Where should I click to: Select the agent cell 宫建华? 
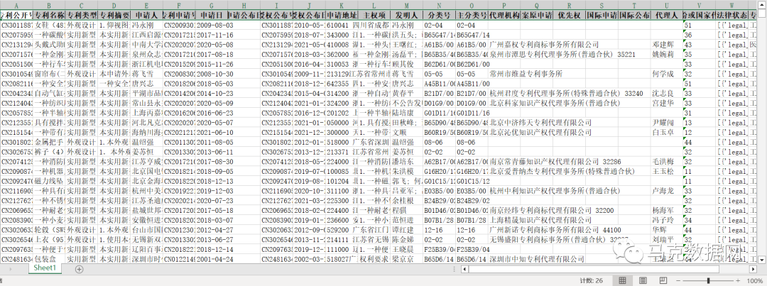(666, 103)
